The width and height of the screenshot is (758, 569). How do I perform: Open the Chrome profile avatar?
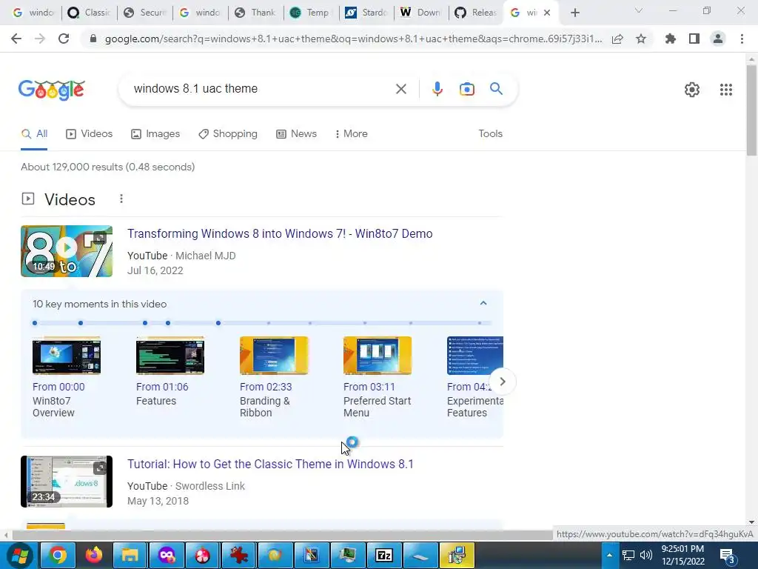point(718,39)
